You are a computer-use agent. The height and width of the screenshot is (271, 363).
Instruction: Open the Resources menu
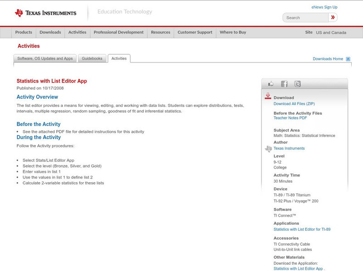tap(161, 32)
